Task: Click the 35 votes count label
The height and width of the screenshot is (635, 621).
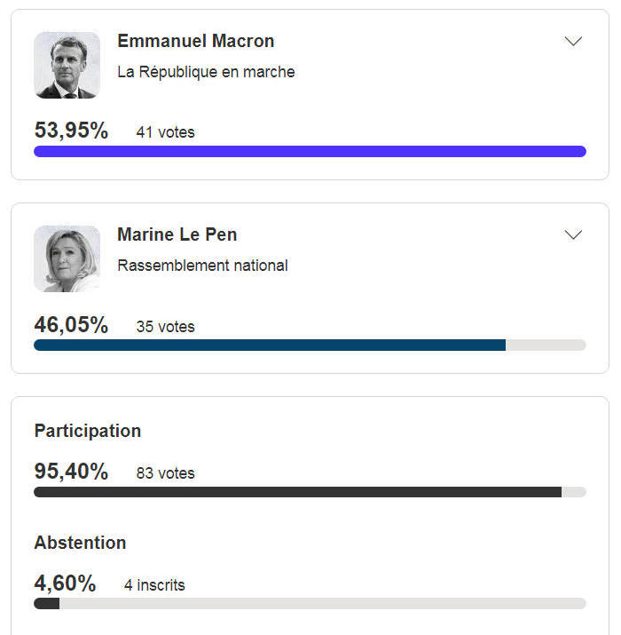Action: coord(166,327)
